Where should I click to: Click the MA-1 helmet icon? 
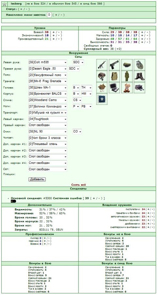tap(102, 76)
